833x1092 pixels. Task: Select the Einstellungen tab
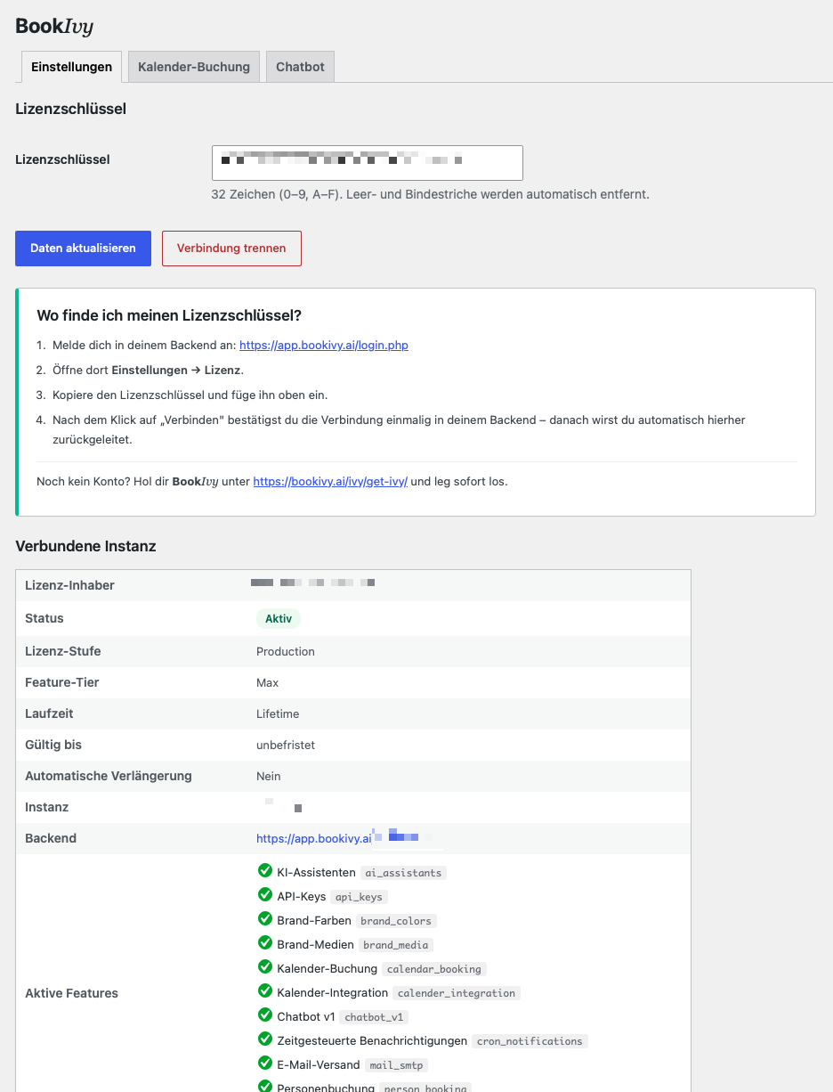tap(71, 67)
